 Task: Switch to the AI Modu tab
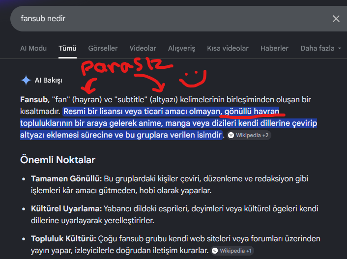33,48
